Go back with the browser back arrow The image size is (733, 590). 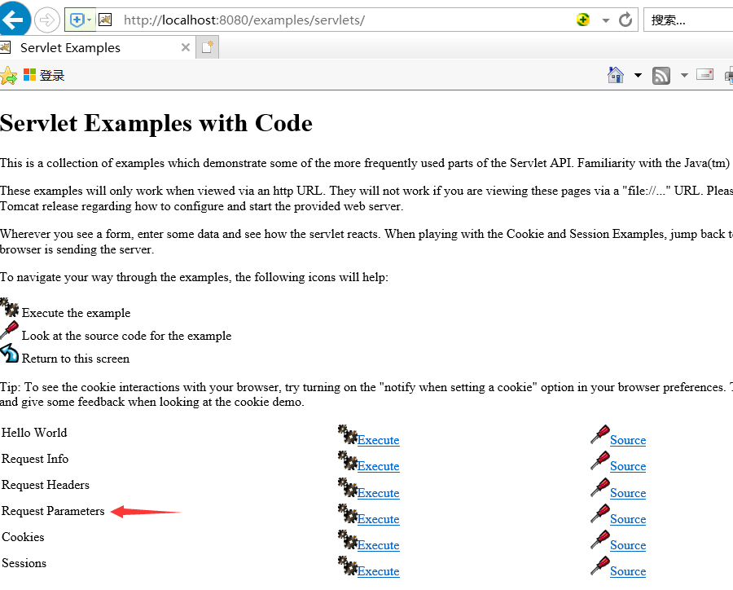point(15,20)
